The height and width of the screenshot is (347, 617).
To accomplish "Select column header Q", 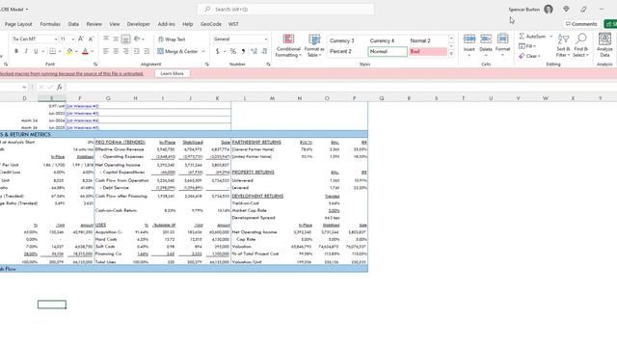I will [x=382, y=98].
